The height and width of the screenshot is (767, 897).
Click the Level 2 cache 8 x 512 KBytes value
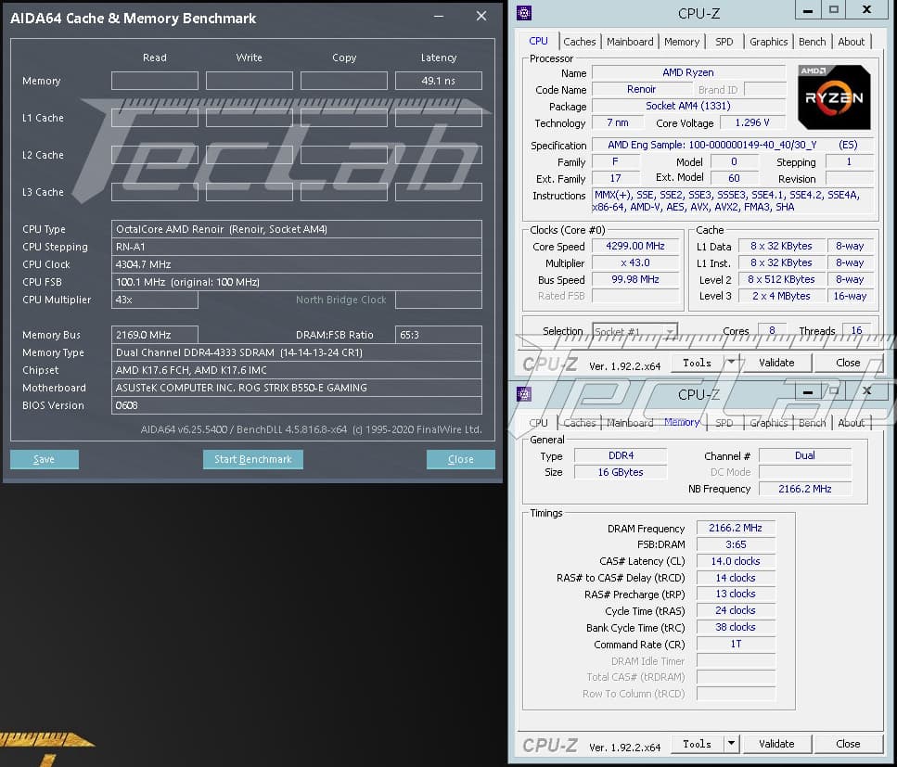(x=781, y=279)
